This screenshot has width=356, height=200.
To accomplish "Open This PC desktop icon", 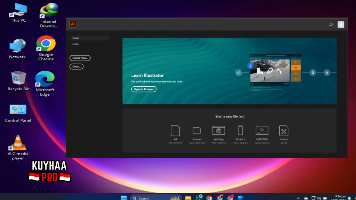I will coord(19,12).
